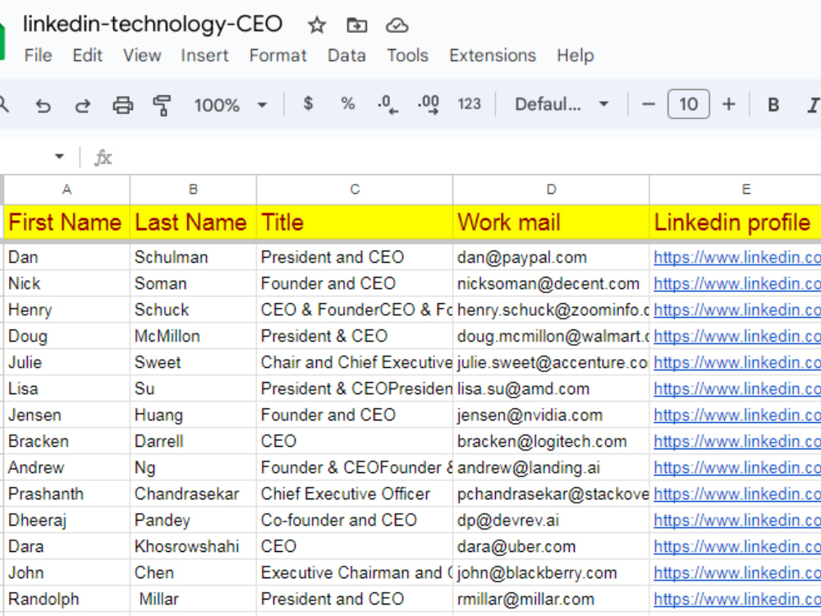Open Nick Soman's LinkedIn link

pos(736,283)
